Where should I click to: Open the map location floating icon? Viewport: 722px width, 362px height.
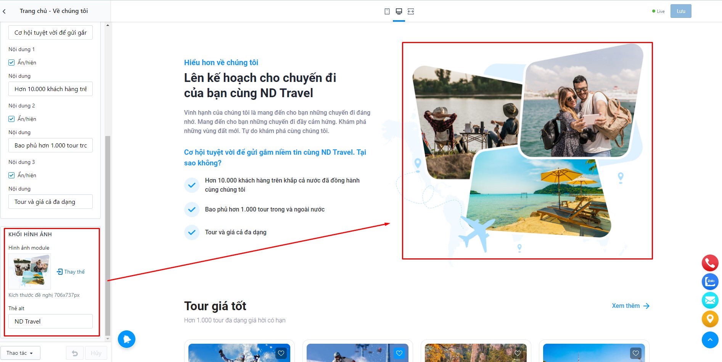[x=710, y=319]
